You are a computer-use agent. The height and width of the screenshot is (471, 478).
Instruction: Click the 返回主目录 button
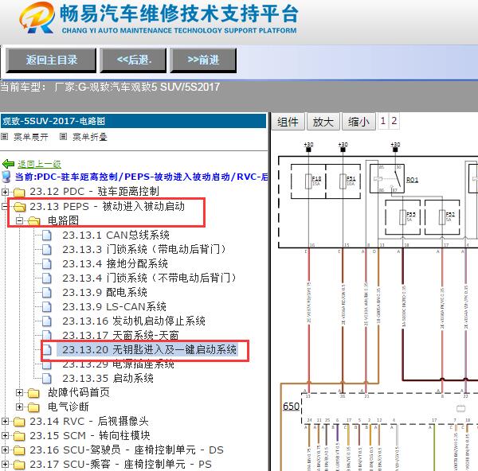point(51,60)
